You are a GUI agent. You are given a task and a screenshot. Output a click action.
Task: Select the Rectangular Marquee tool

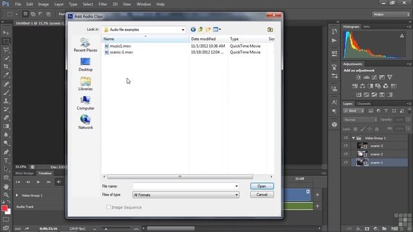(6, 41)
